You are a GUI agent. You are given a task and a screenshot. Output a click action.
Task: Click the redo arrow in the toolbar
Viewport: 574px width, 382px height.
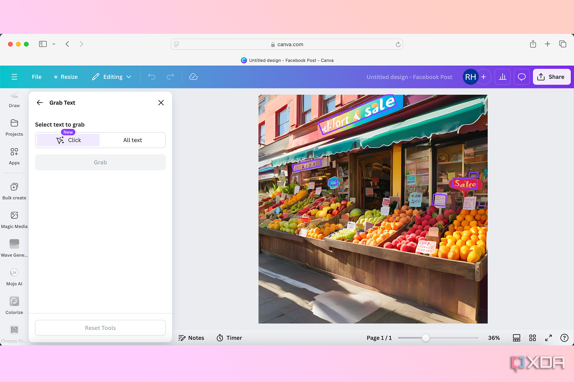tap(170, 77)
